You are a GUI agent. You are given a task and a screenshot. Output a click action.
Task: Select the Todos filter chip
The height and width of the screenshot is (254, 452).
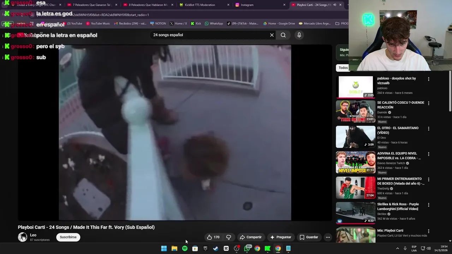343,68
